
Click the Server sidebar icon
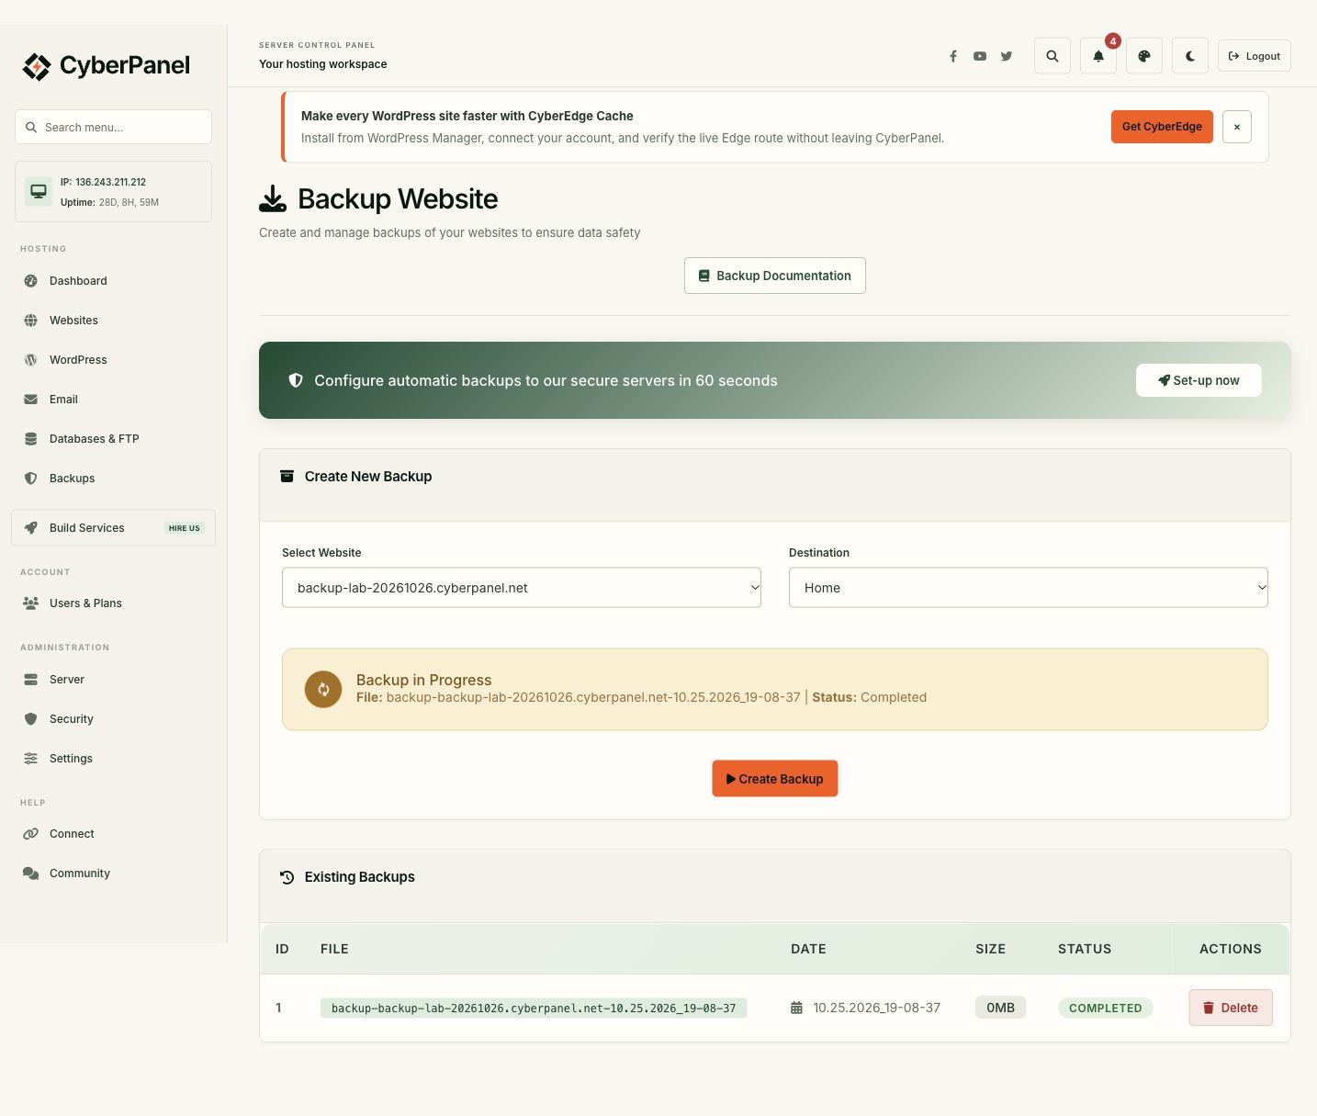(31, 680)
